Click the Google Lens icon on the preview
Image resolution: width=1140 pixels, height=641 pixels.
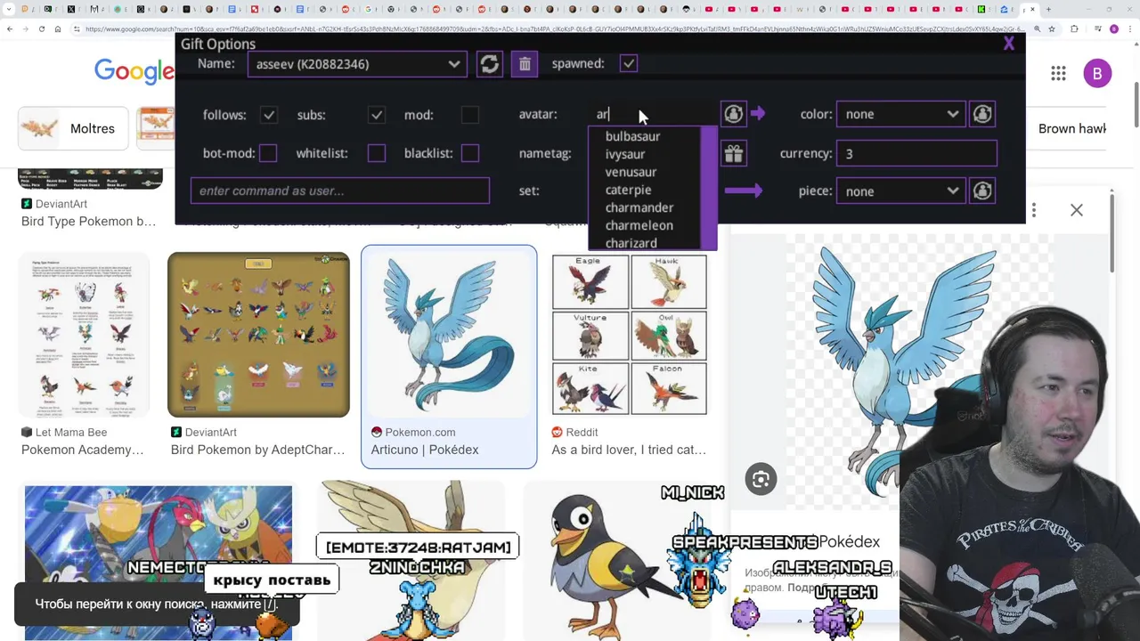point(761,479)
